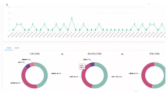Select the purple 工程部 6.7% slice
Screen dimensions: 167x100
[x=92, y=64]
